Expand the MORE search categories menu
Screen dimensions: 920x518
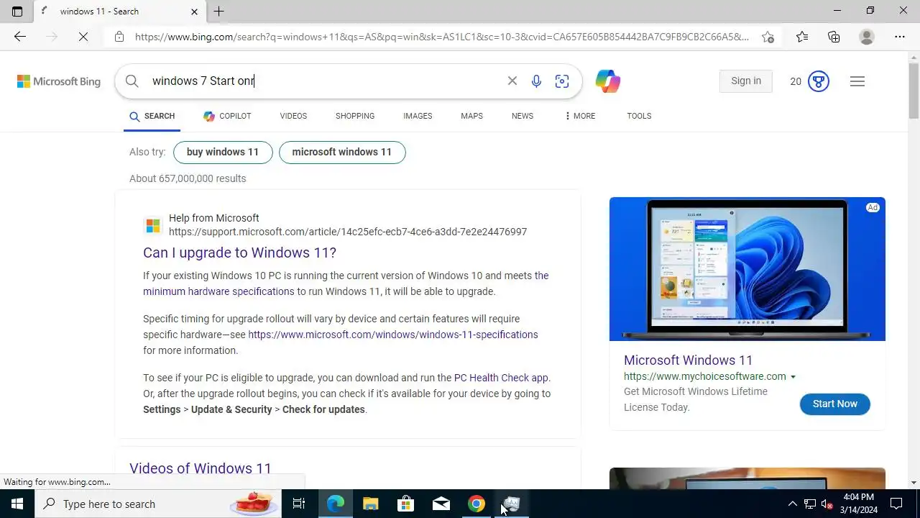tap(580, 116)
